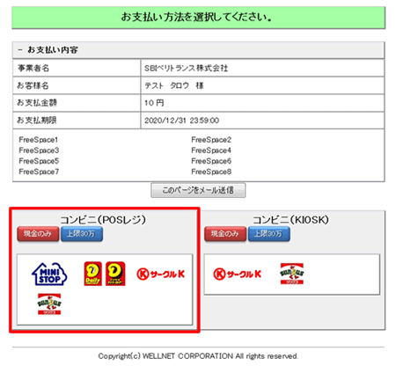Click the お支払期限 label cell

coord(77,121)
